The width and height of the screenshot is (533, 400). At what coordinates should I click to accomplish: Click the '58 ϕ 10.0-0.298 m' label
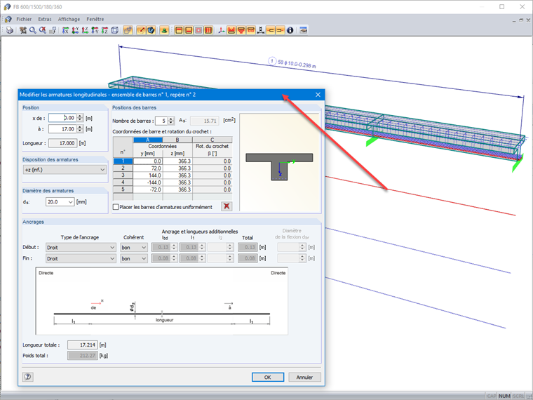pyautogui.click(x=297, y=64)
